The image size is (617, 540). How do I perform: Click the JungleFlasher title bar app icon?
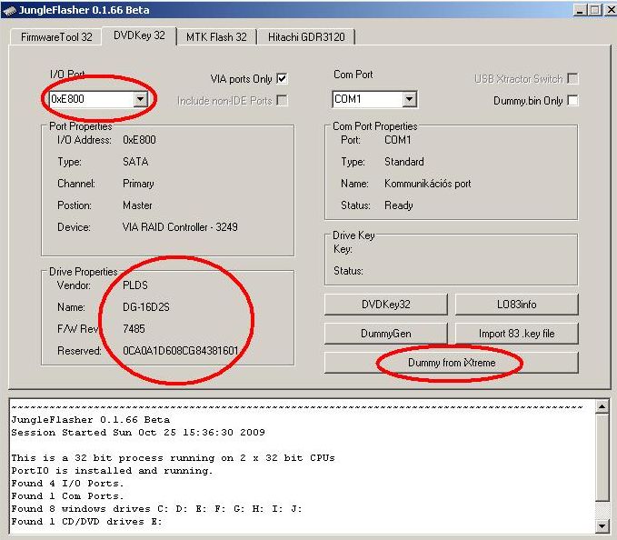pyautogui.click(x=10, y=10)
